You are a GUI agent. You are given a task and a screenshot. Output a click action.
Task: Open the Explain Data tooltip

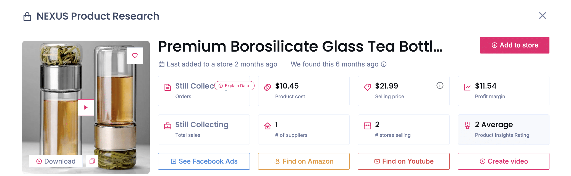coord(234,86)
